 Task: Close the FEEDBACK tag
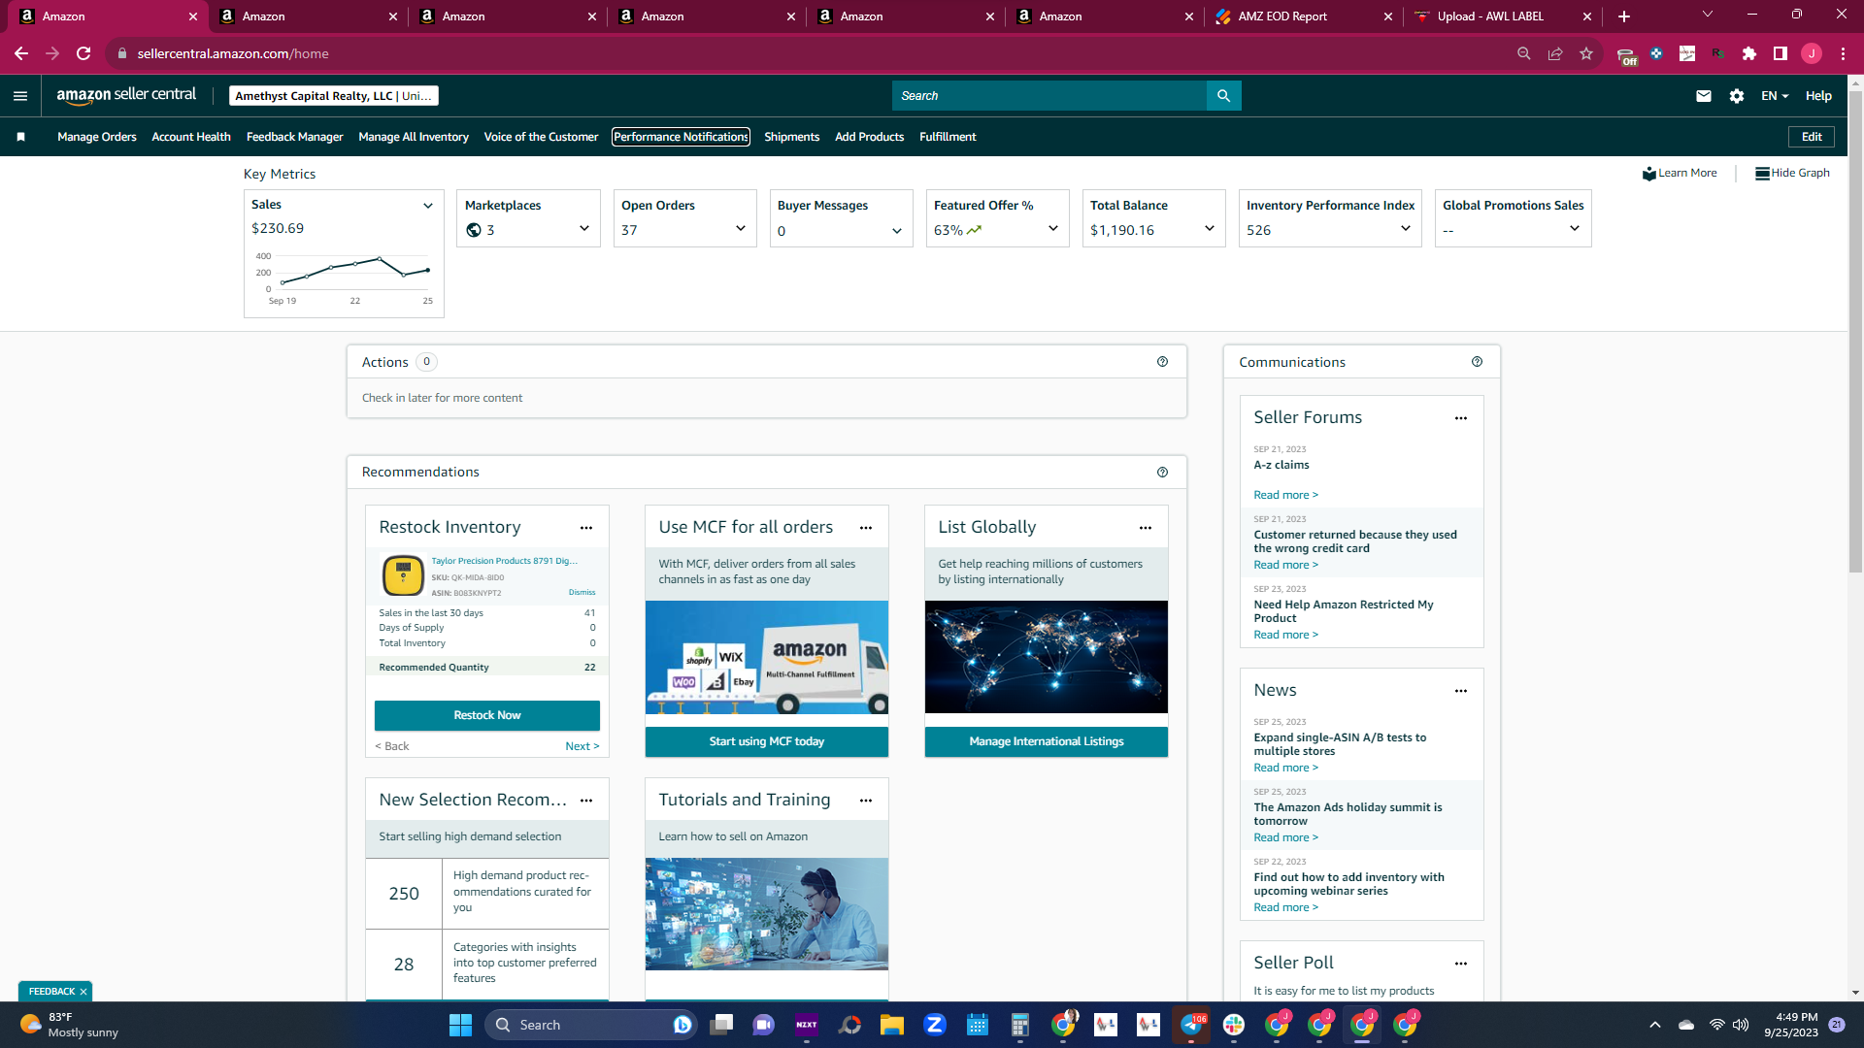pos(83,992)
